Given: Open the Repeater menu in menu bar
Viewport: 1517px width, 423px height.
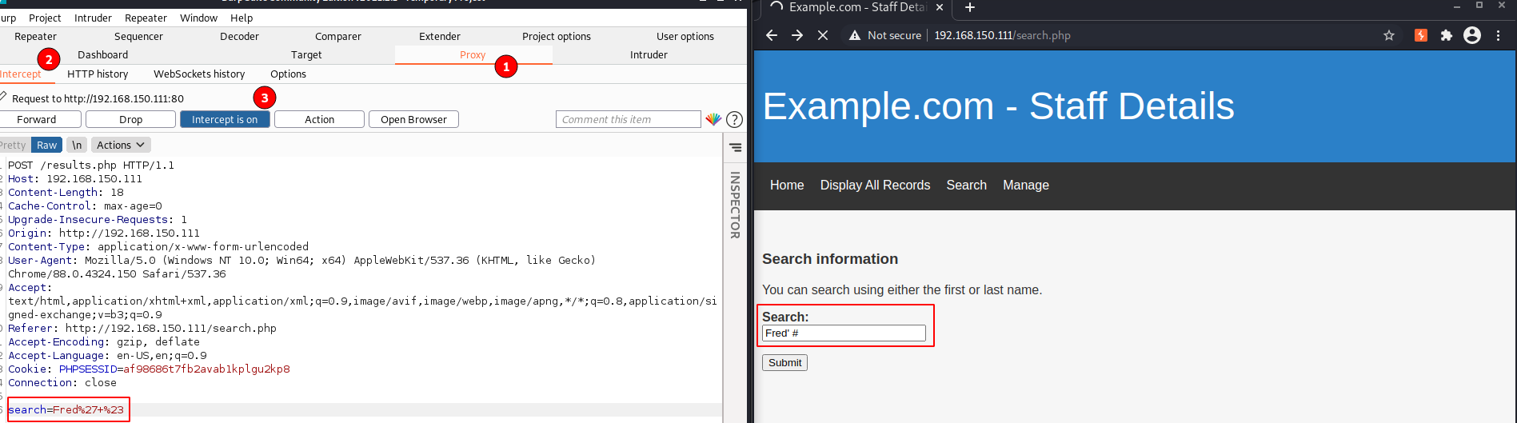Looking at the screenshot, I should [x=146, y=18].
